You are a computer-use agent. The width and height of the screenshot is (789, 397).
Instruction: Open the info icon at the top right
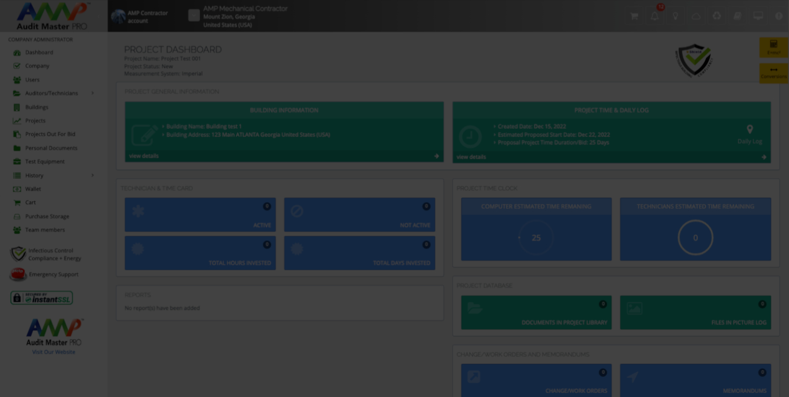pos(778,16)
